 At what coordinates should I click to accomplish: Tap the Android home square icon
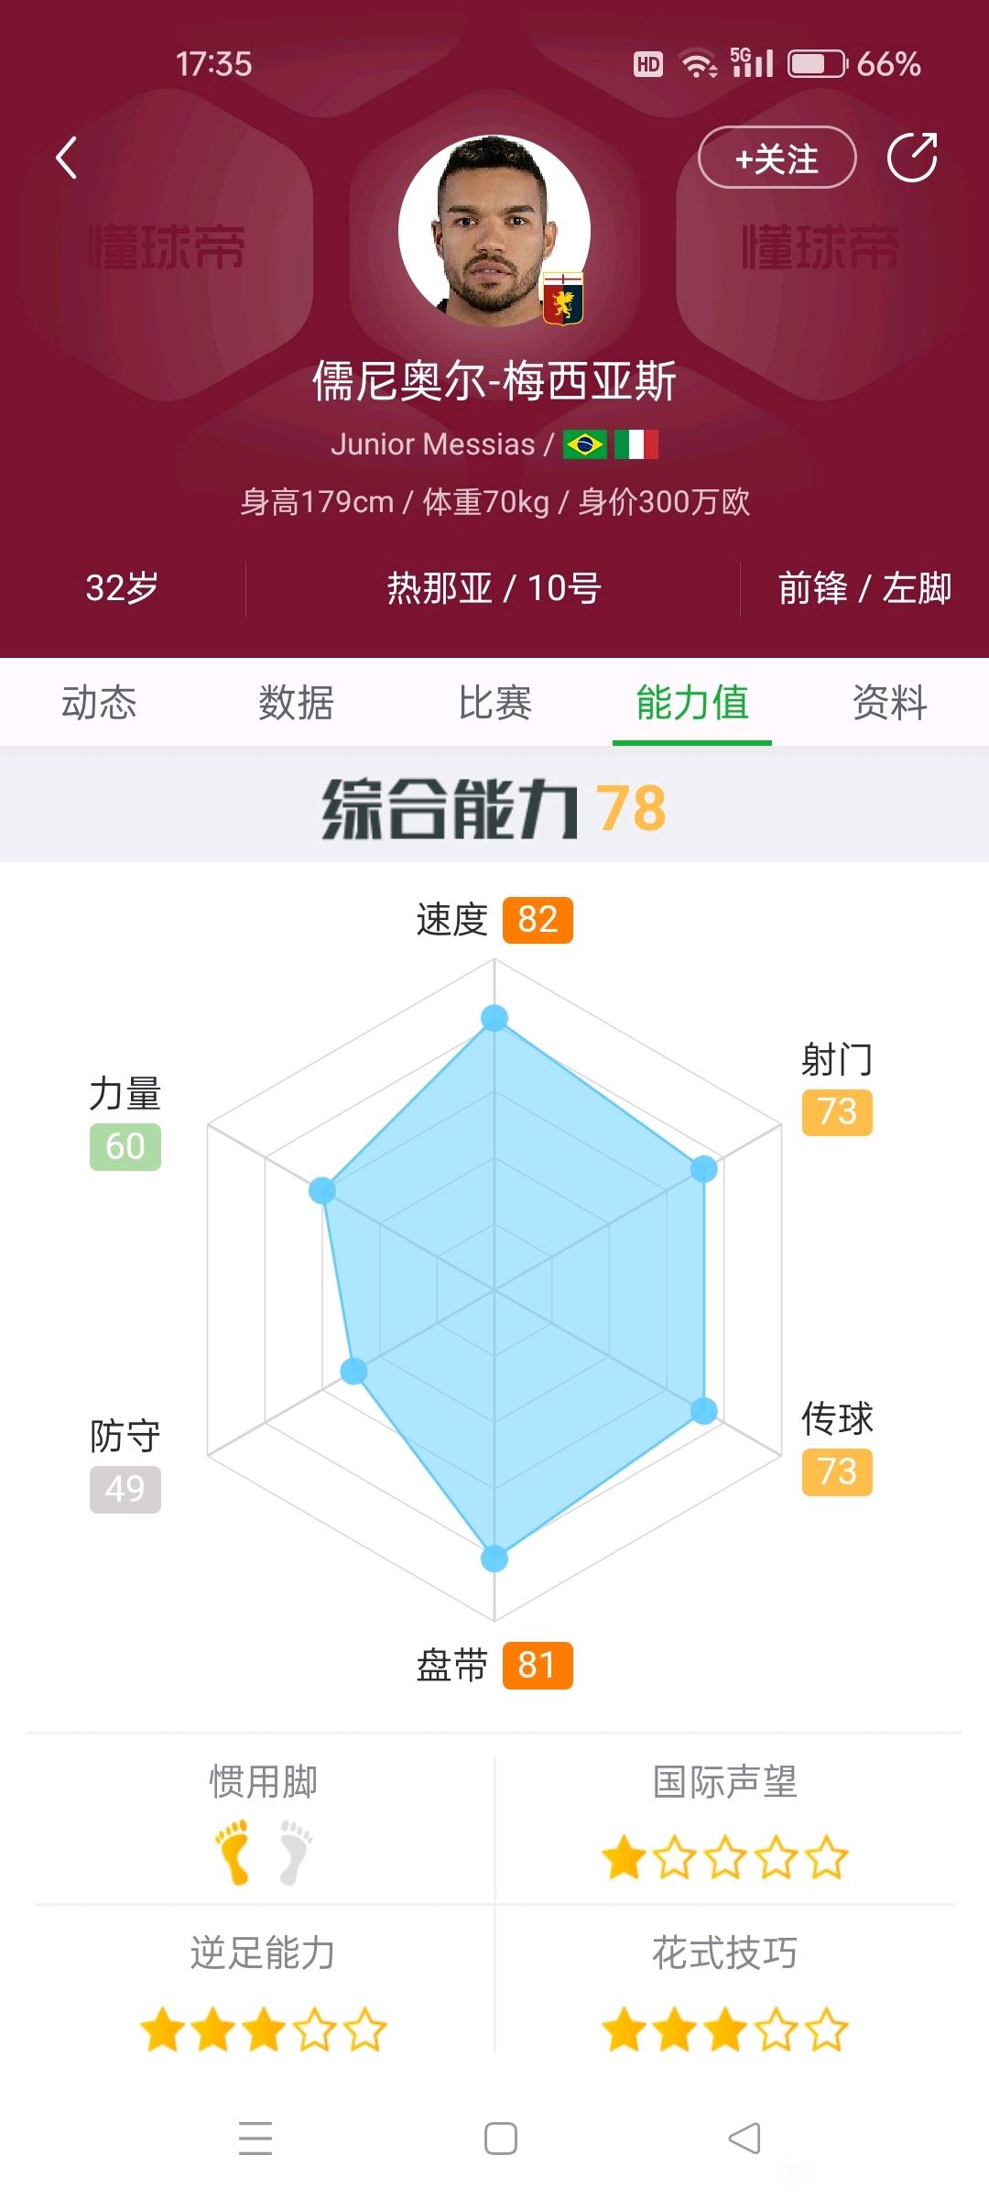501,2138
